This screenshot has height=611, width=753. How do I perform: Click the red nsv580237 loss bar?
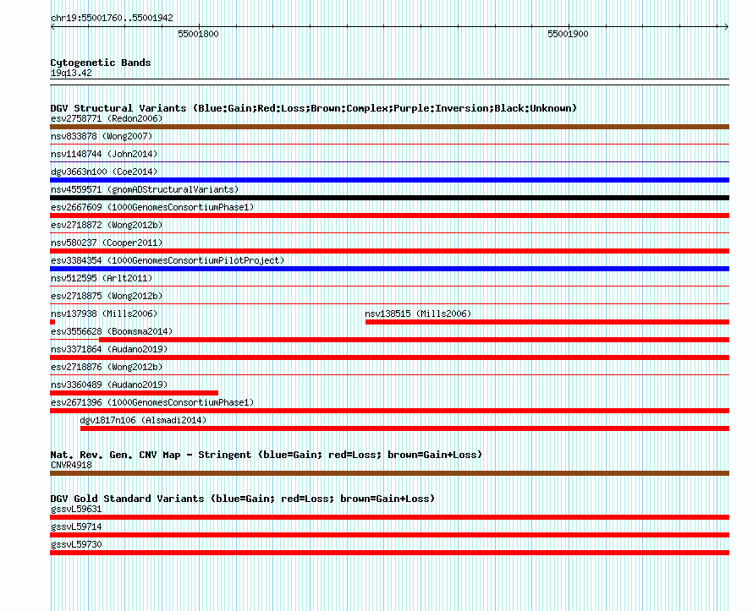coord(389,251)
